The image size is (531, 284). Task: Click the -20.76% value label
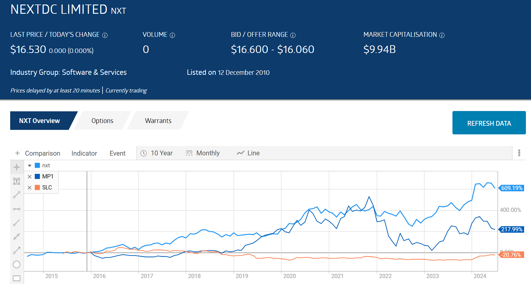pos(512,255)
